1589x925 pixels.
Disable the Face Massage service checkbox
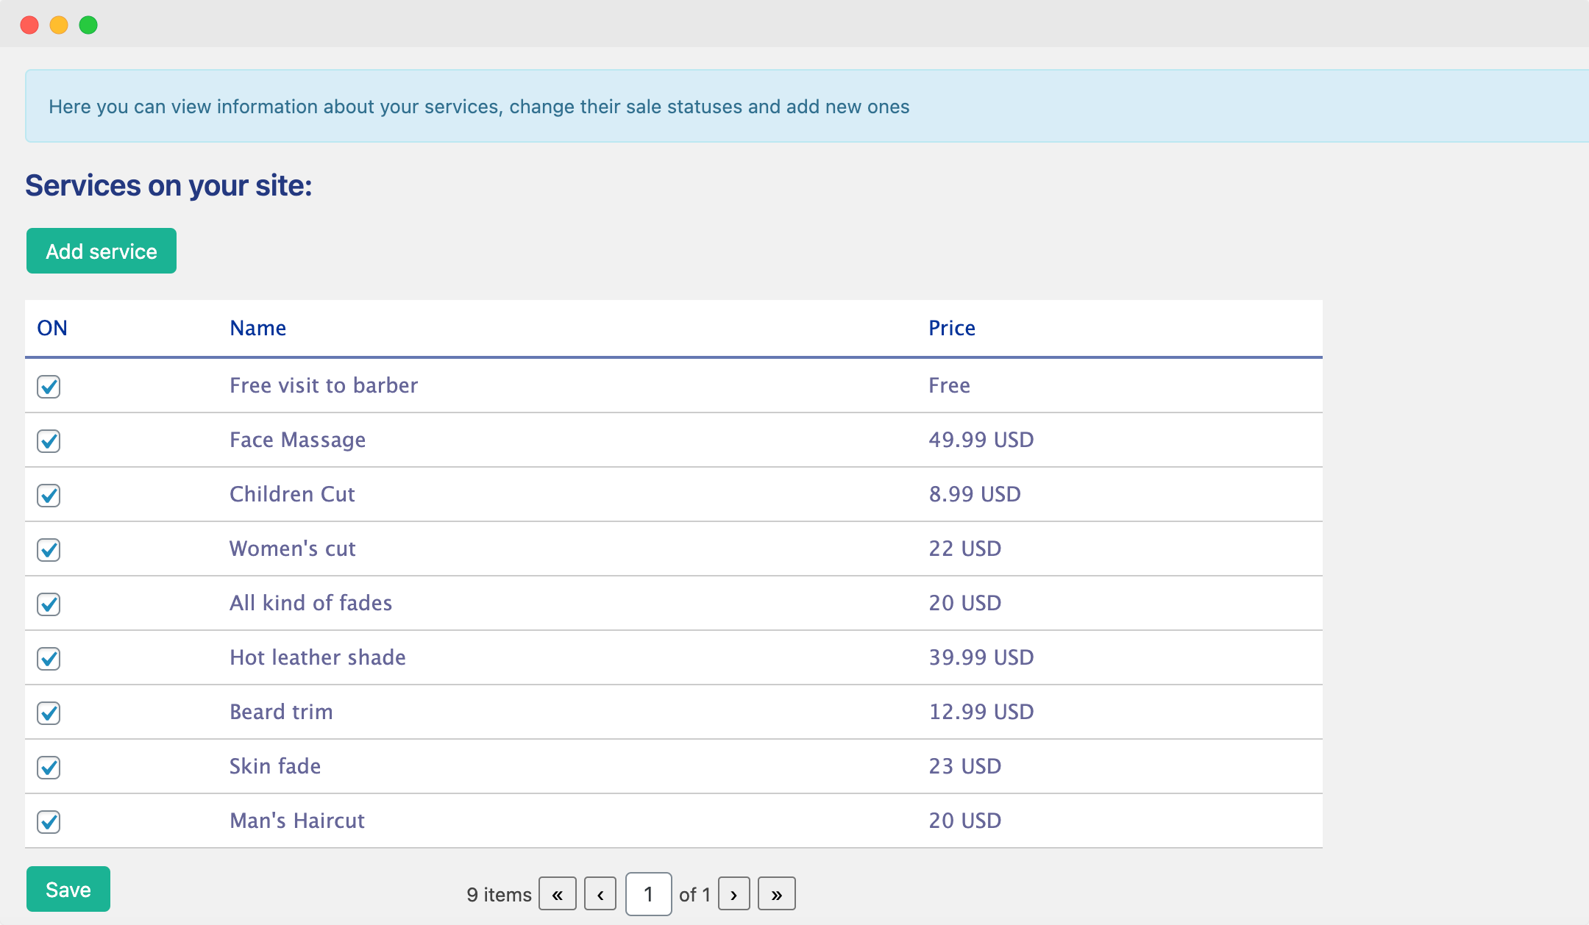pyautogui.click(x=49, y=440)
